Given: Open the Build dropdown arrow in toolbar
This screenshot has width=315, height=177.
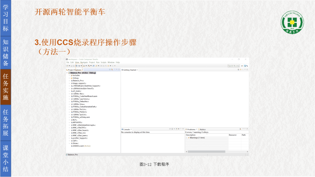Looking at the screenshot, I should tap(91, 66).
